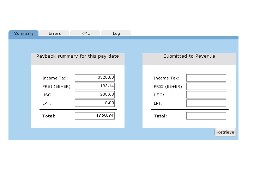Viewport: 254px width, 174px height.
Task: Open the Errors tab
Action: point(55,33)
